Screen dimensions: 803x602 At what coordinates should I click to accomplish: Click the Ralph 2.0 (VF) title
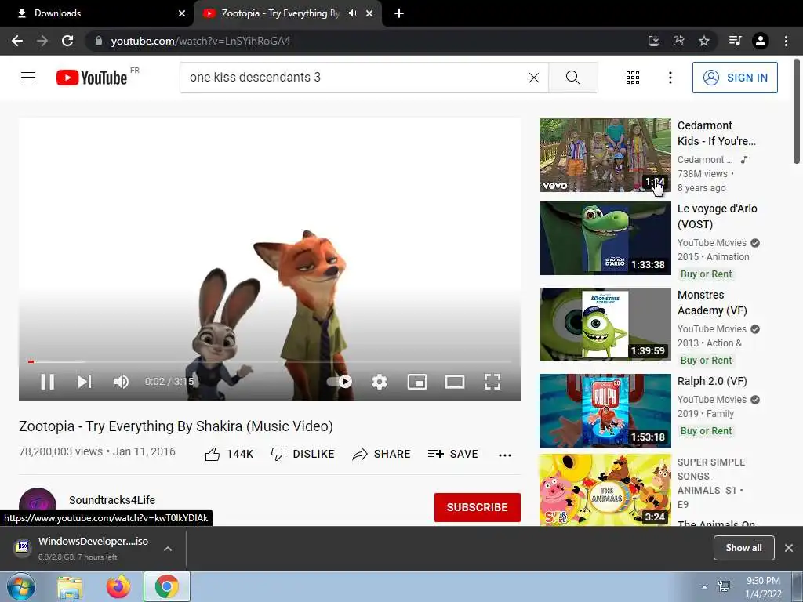tap(712, 381)
